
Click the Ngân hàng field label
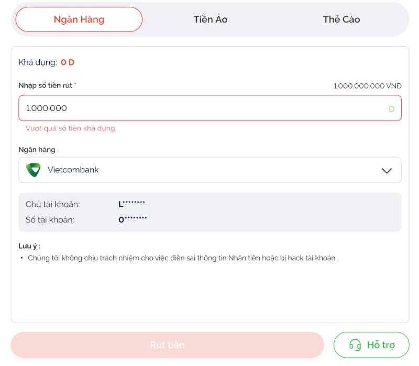(x=37, y=150)
